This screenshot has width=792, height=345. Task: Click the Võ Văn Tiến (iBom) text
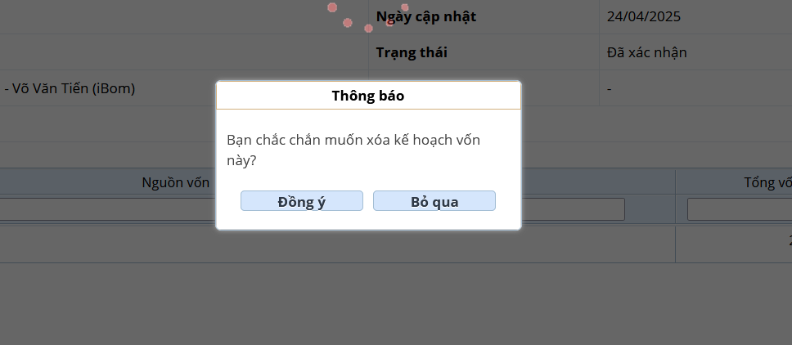[74, 88]
